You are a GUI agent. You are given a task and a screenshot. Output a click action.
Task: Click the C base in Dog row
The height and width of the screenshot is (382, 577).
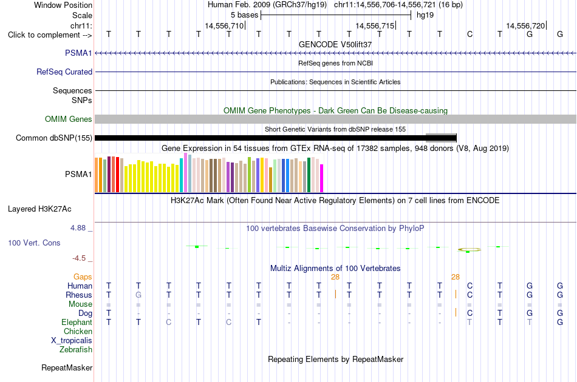tap(469, 313)
